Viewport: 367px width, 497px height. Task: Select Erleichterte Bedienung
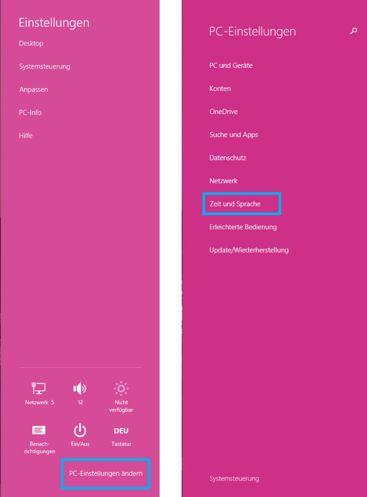[x=243, y=227]
